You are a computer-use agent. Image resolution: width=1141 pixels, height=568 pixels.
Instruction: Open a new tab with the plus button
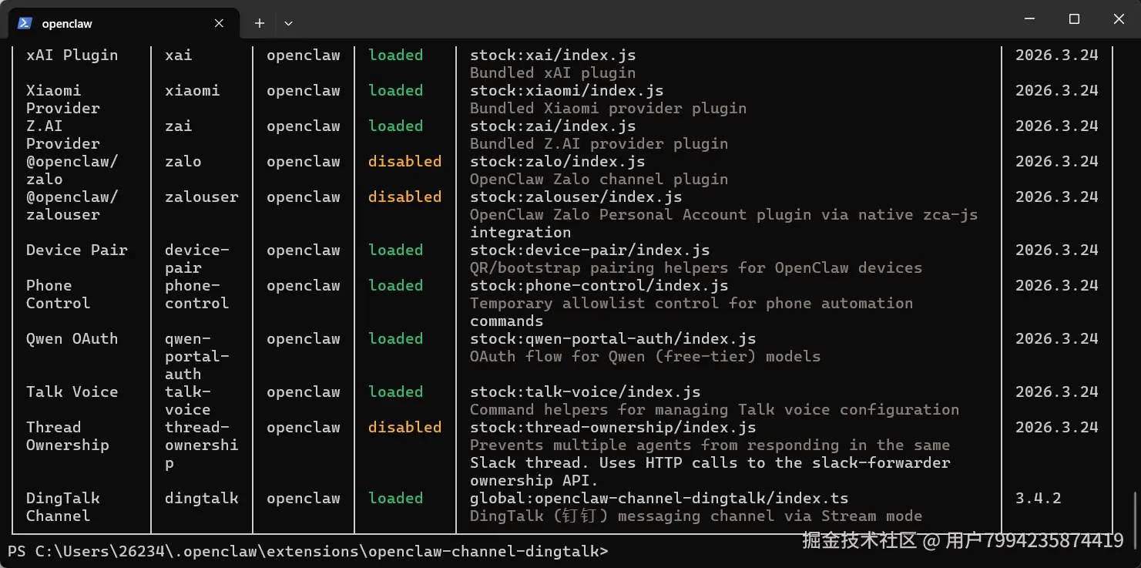pyautogui.click(x=260, y=23)
